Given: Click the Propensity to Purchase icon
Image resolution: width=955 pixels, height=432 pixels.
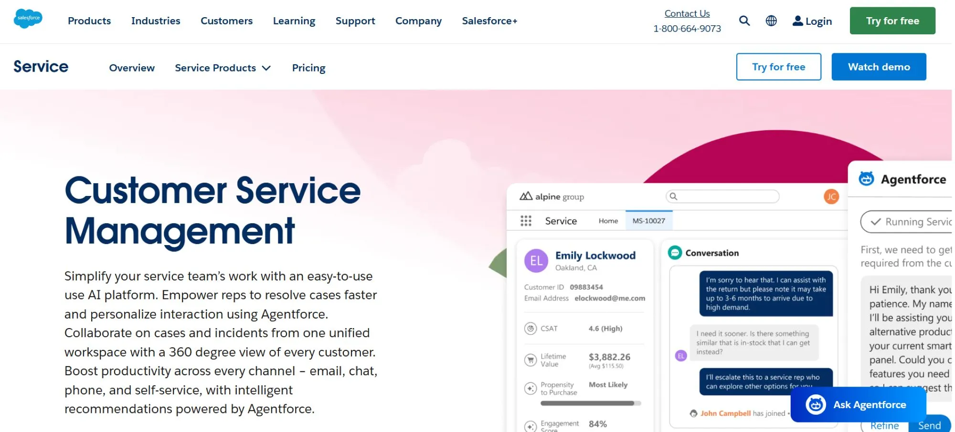Looking at the screenshot, I should [531, 389].
